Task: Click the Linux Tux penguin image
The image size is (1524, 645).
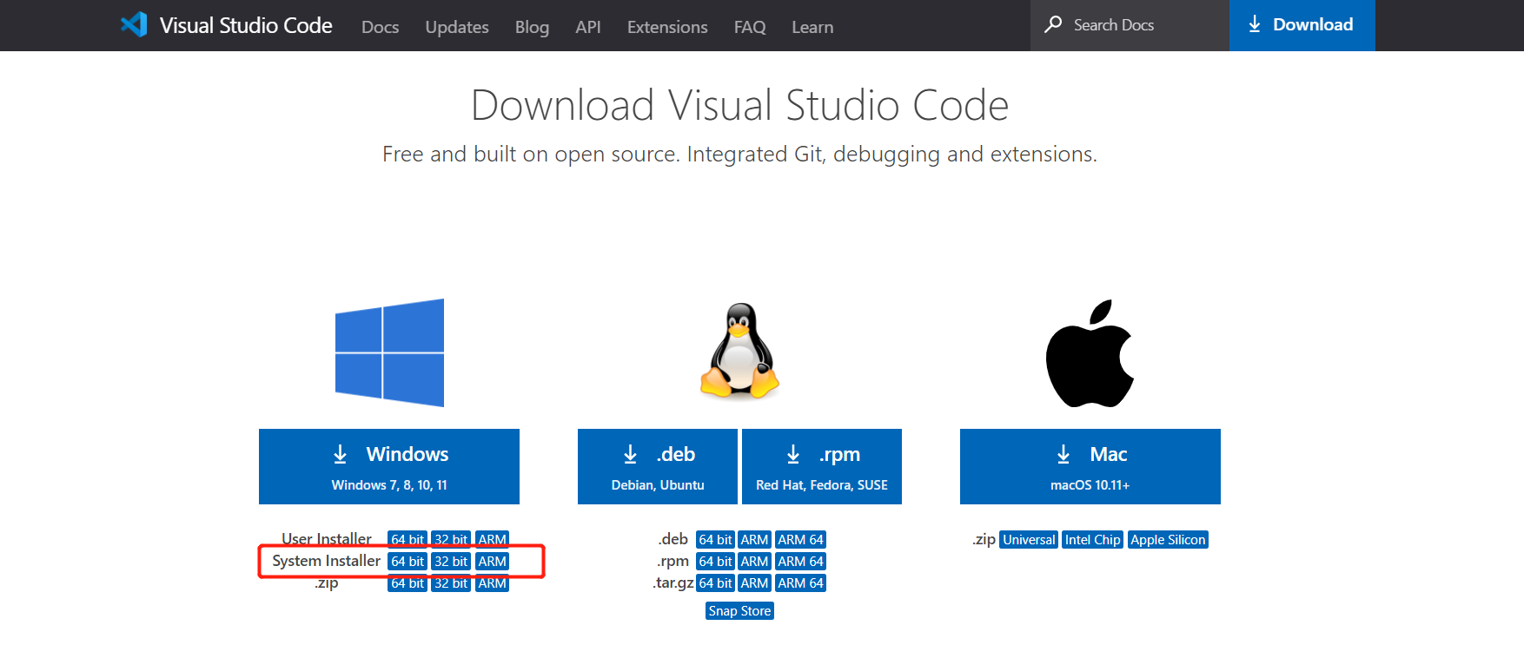Action: [739, 351]
